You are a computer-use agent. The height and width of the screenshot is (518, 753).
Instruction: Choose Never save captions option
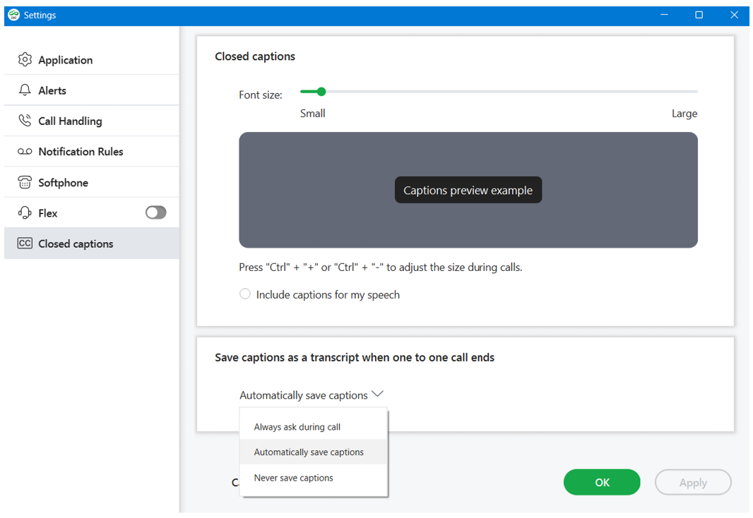pyautogui.click(x=314, y=478)
